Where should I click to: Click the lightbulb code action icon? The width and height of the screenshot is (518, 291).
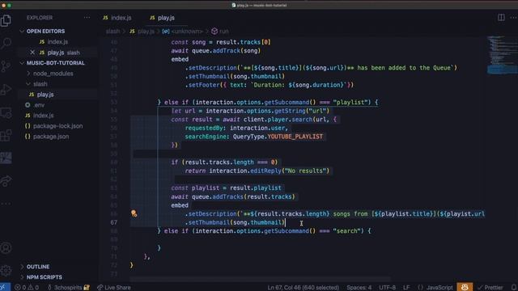pos(134,213)
